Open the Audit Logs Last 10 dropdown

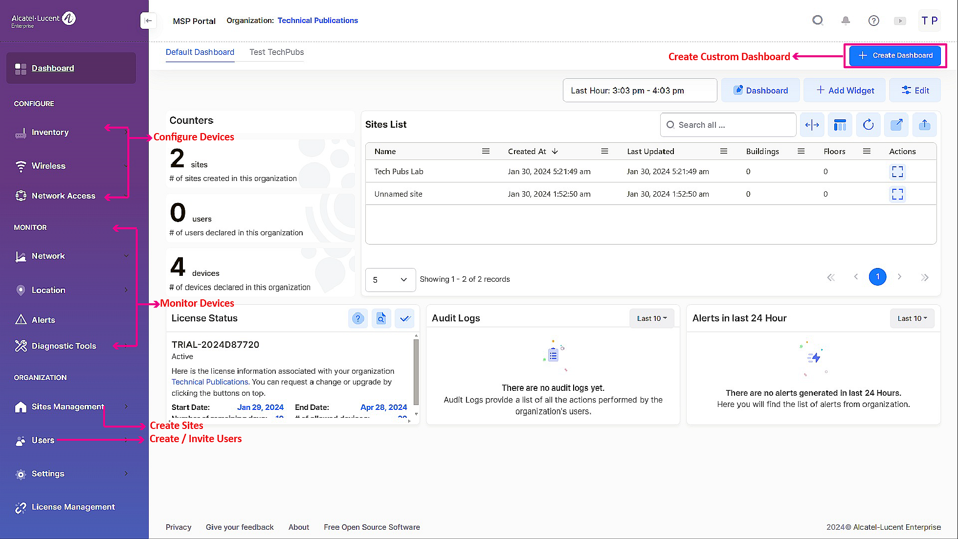[x=651, y=318]
